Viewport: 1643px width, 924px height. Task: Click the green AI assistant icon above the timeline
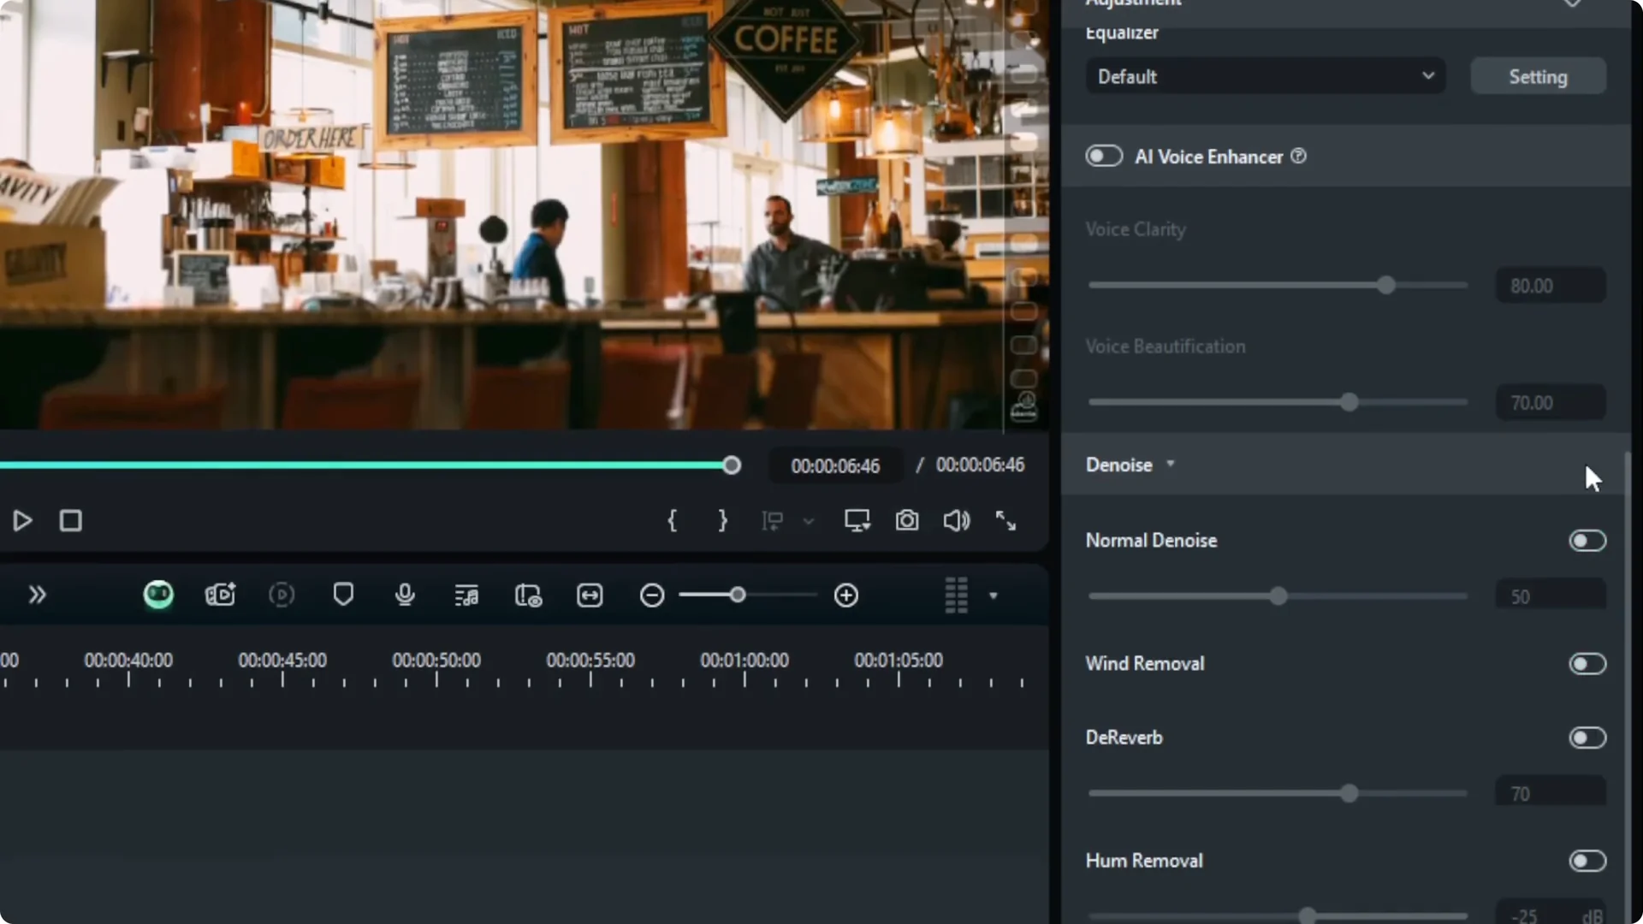point(157,595)
